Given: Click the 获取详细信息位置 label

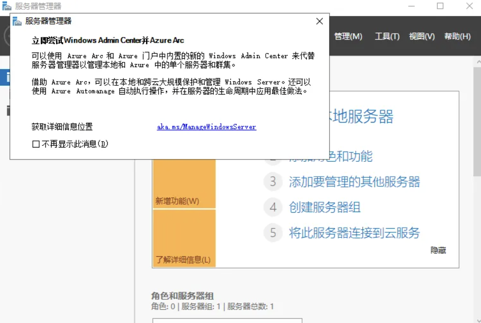Looking at the screenshot, I should click(62, 127).
